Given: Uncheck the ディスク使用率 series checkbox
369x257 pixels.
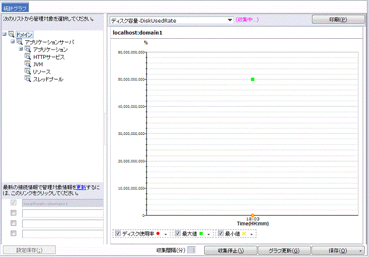Looking at the screenshot, I should 118,234.
